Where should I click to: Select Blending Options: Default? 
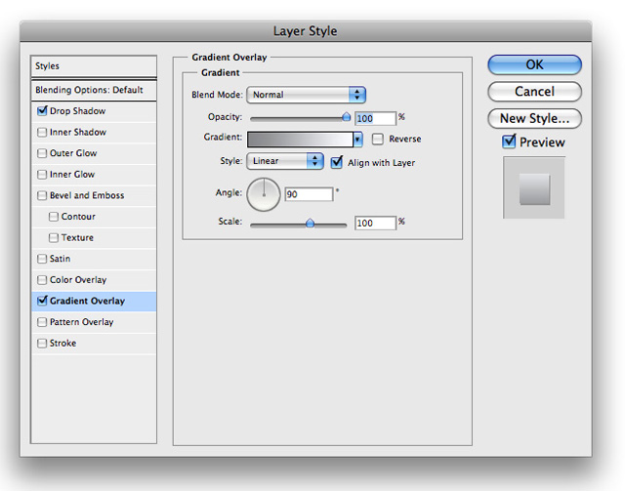coord(94,90)
